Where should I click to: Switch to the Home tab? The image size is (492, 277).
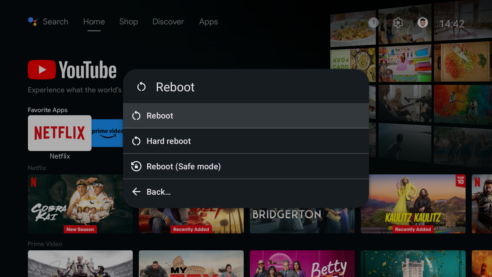94,22
